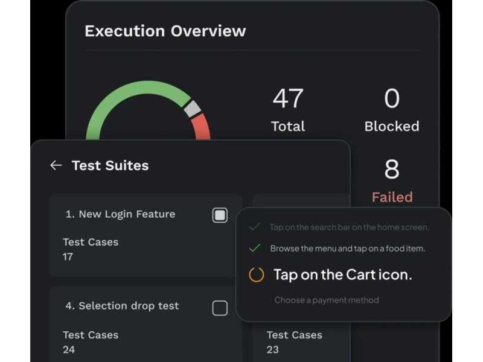
Task: Click the orange loading spinner icon
Action: (x=256, y=275)
